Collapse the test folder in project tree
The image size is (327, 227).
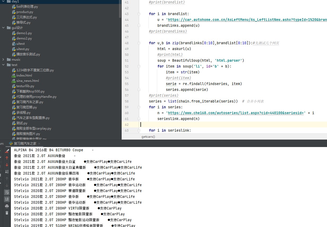(x=3, y=65)
